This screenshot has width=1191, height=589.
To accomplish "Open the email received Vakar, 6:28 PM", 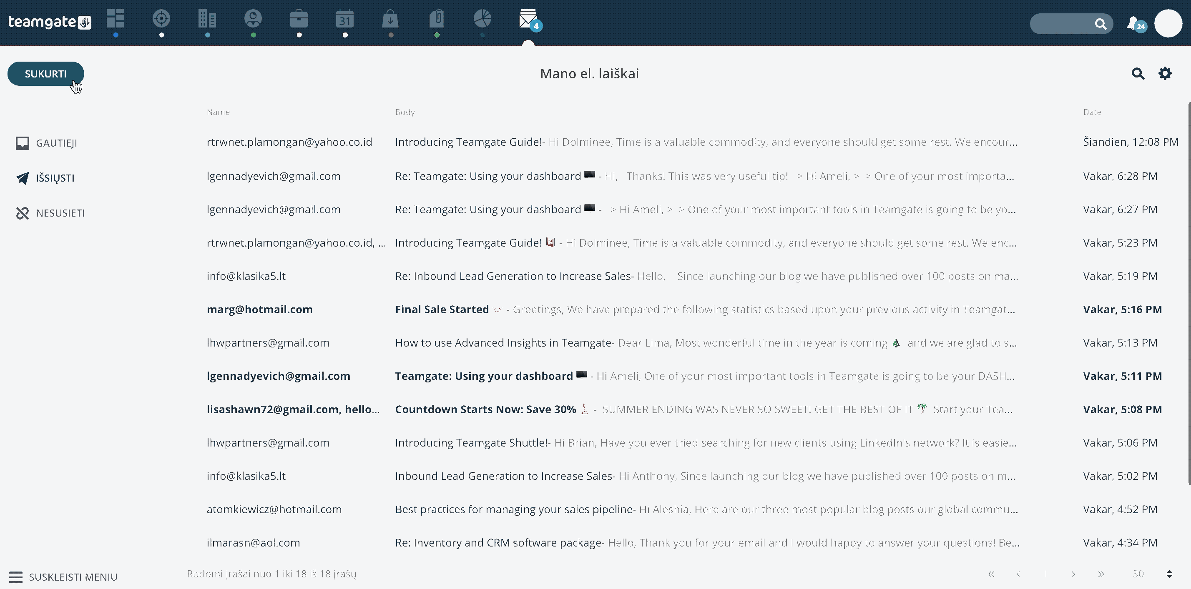I will (x=684, y=176).
